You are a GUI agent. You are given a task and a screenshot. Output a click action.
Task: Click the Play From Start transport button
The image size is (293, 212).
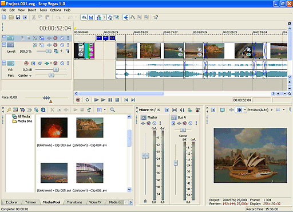96,100
